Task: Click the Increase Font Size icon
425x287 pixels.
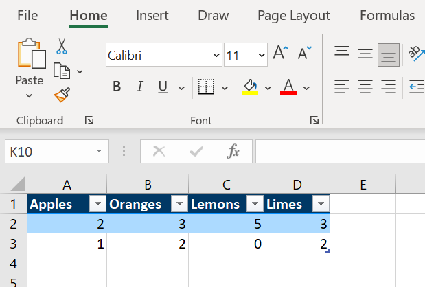Action: tap(281, 53)
